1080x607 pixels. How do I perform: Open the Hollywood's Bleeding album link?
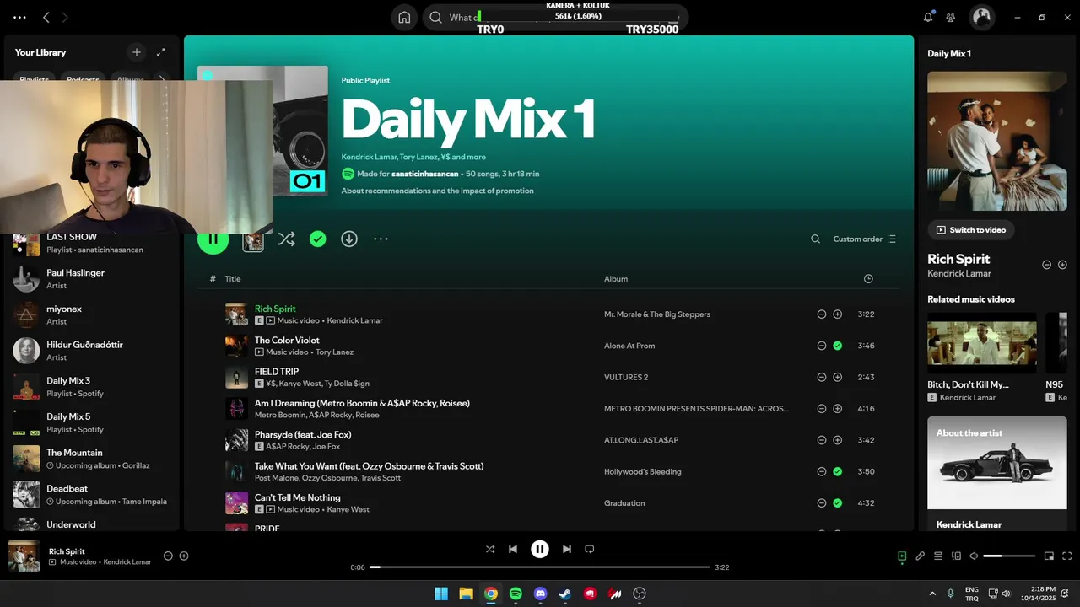coord(643,471)
